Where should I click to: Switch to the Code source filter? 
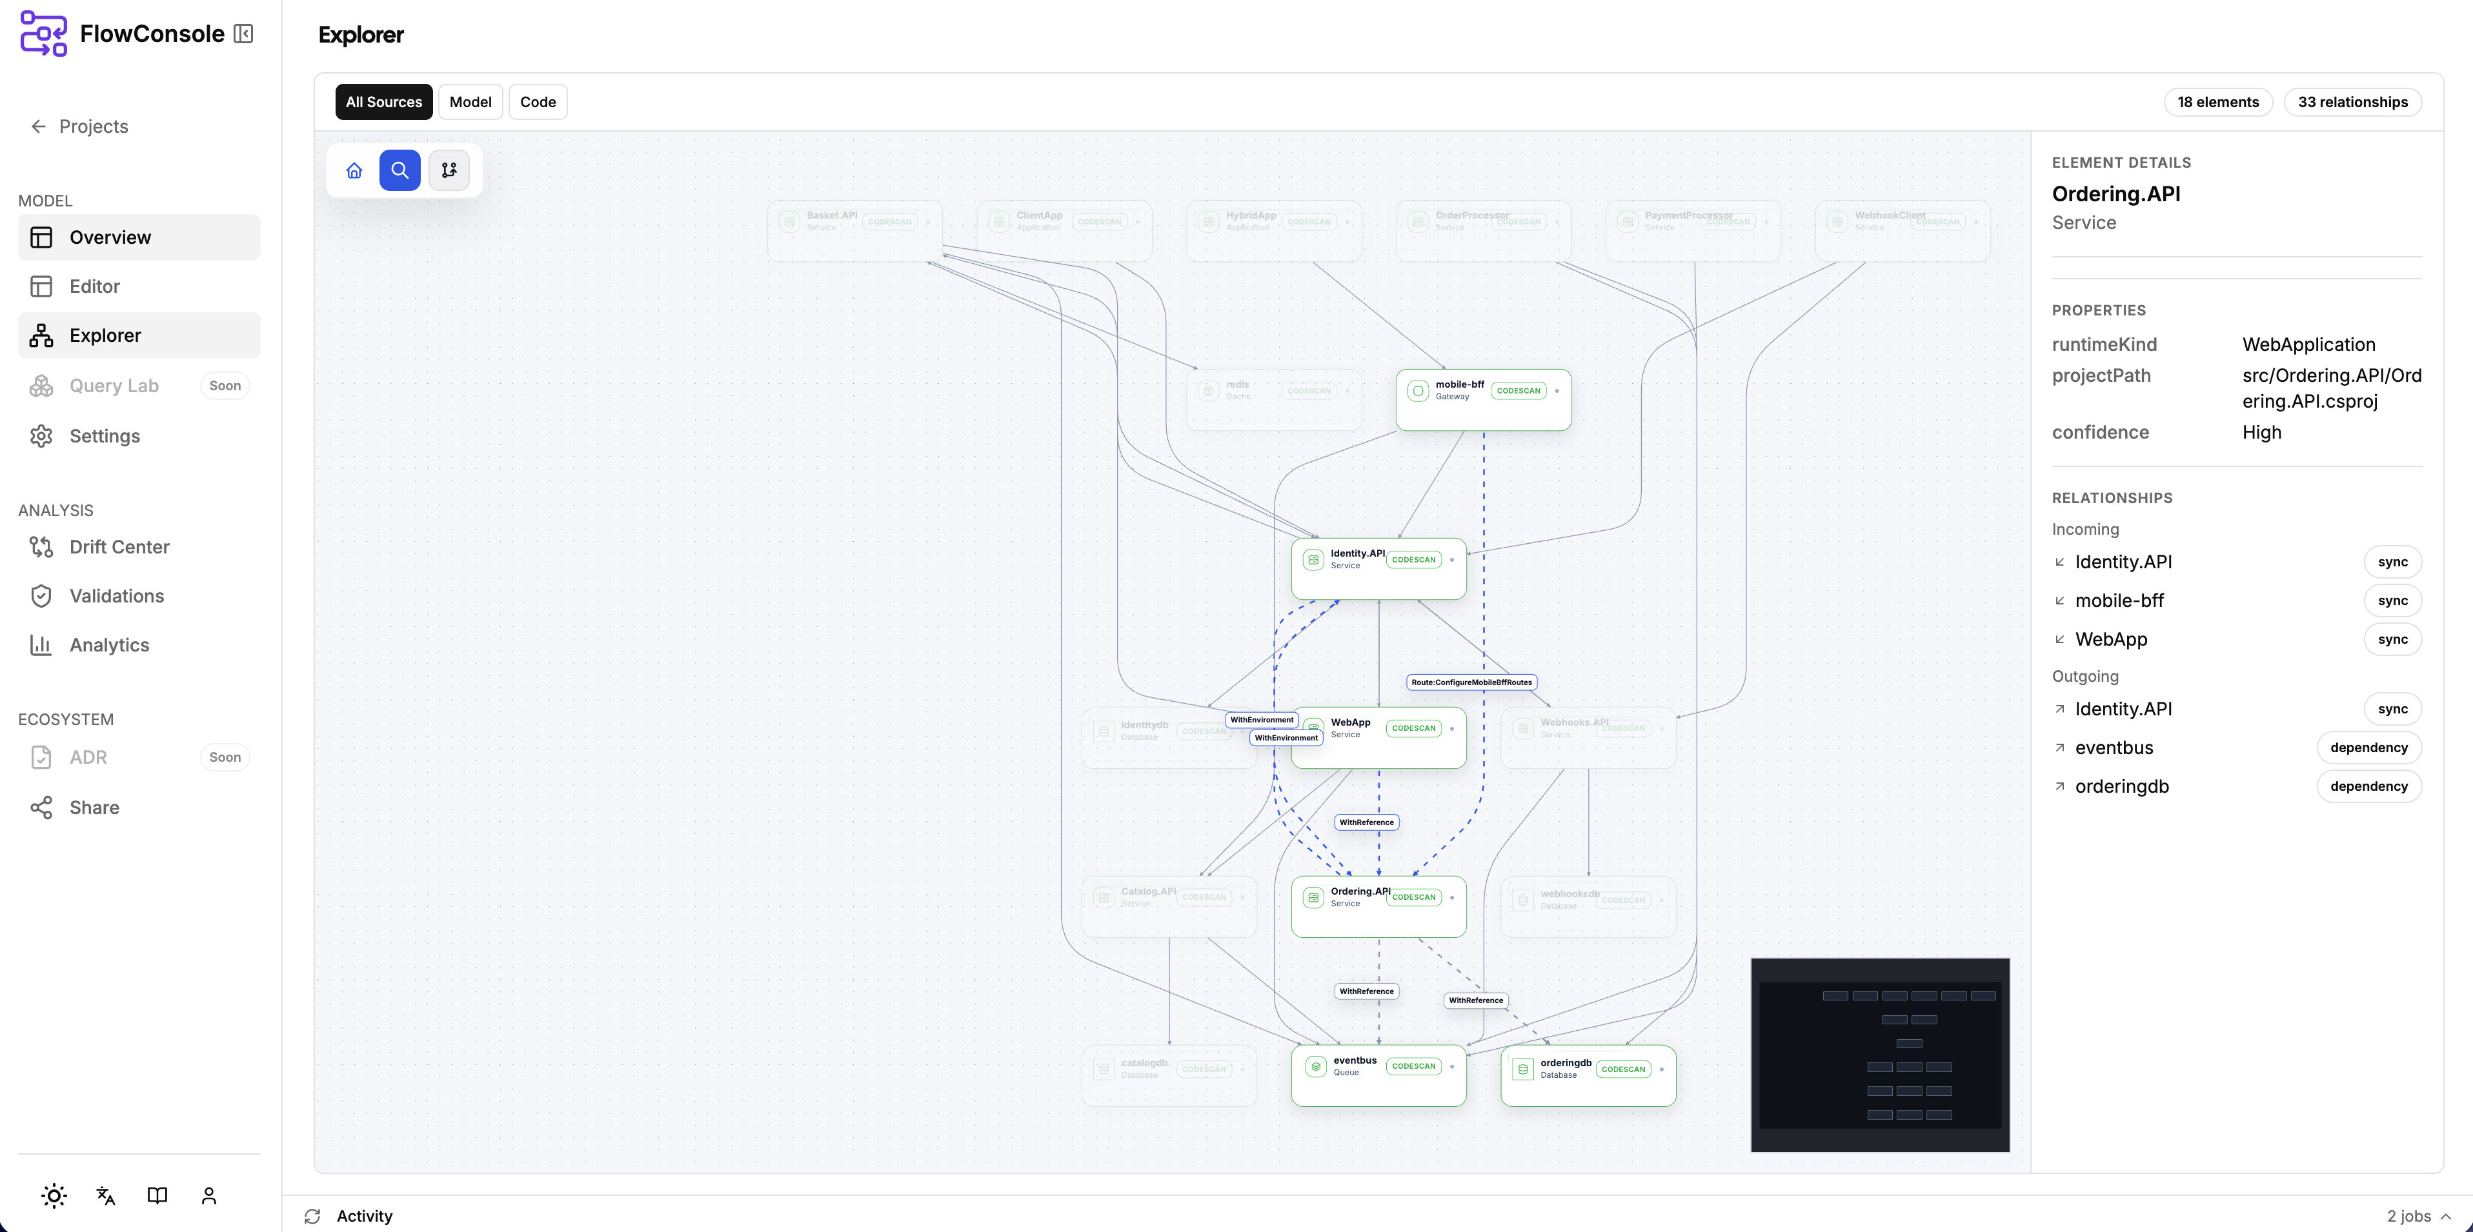[x=538, y=102]
